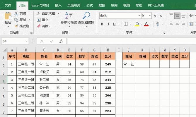This screenshot has height=117, width=196.
Task: Click the Name Box showing S4
Action: pos(13,41)
